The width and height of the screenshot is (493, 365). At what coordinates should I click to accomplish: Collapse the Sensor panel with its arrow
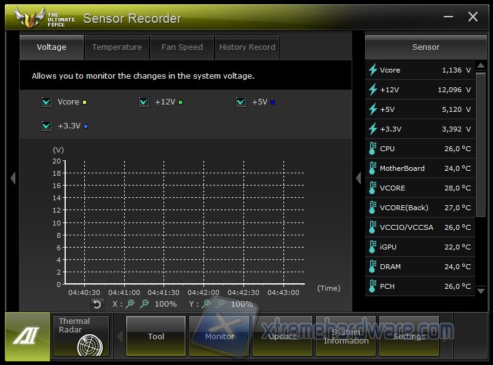coord(358,178)
